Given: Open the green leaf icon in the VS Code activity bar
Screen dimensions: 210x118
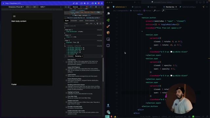Looking at the screenshot, I should click(x=108, y=20).
